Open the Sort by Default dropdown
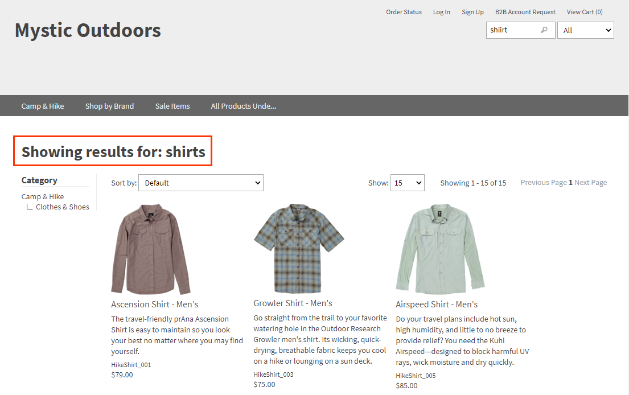 (200, 183)
